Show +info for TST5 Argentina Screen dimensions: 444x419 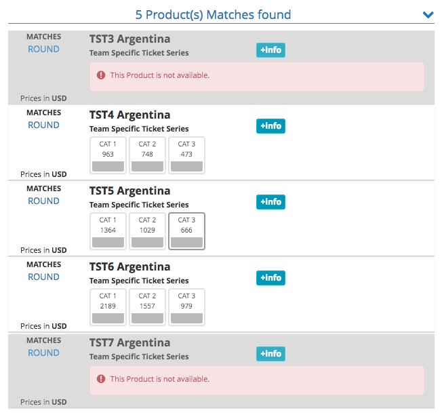tap(270, 202)
